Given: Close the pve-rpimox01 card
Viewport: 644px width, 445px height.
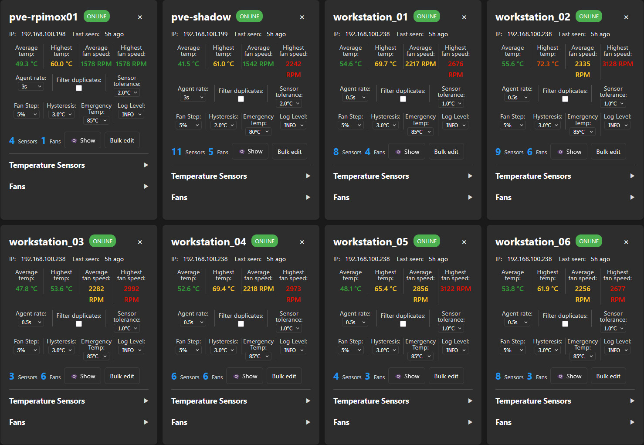Looking at the screenshot, I should [x=140, y=17].
